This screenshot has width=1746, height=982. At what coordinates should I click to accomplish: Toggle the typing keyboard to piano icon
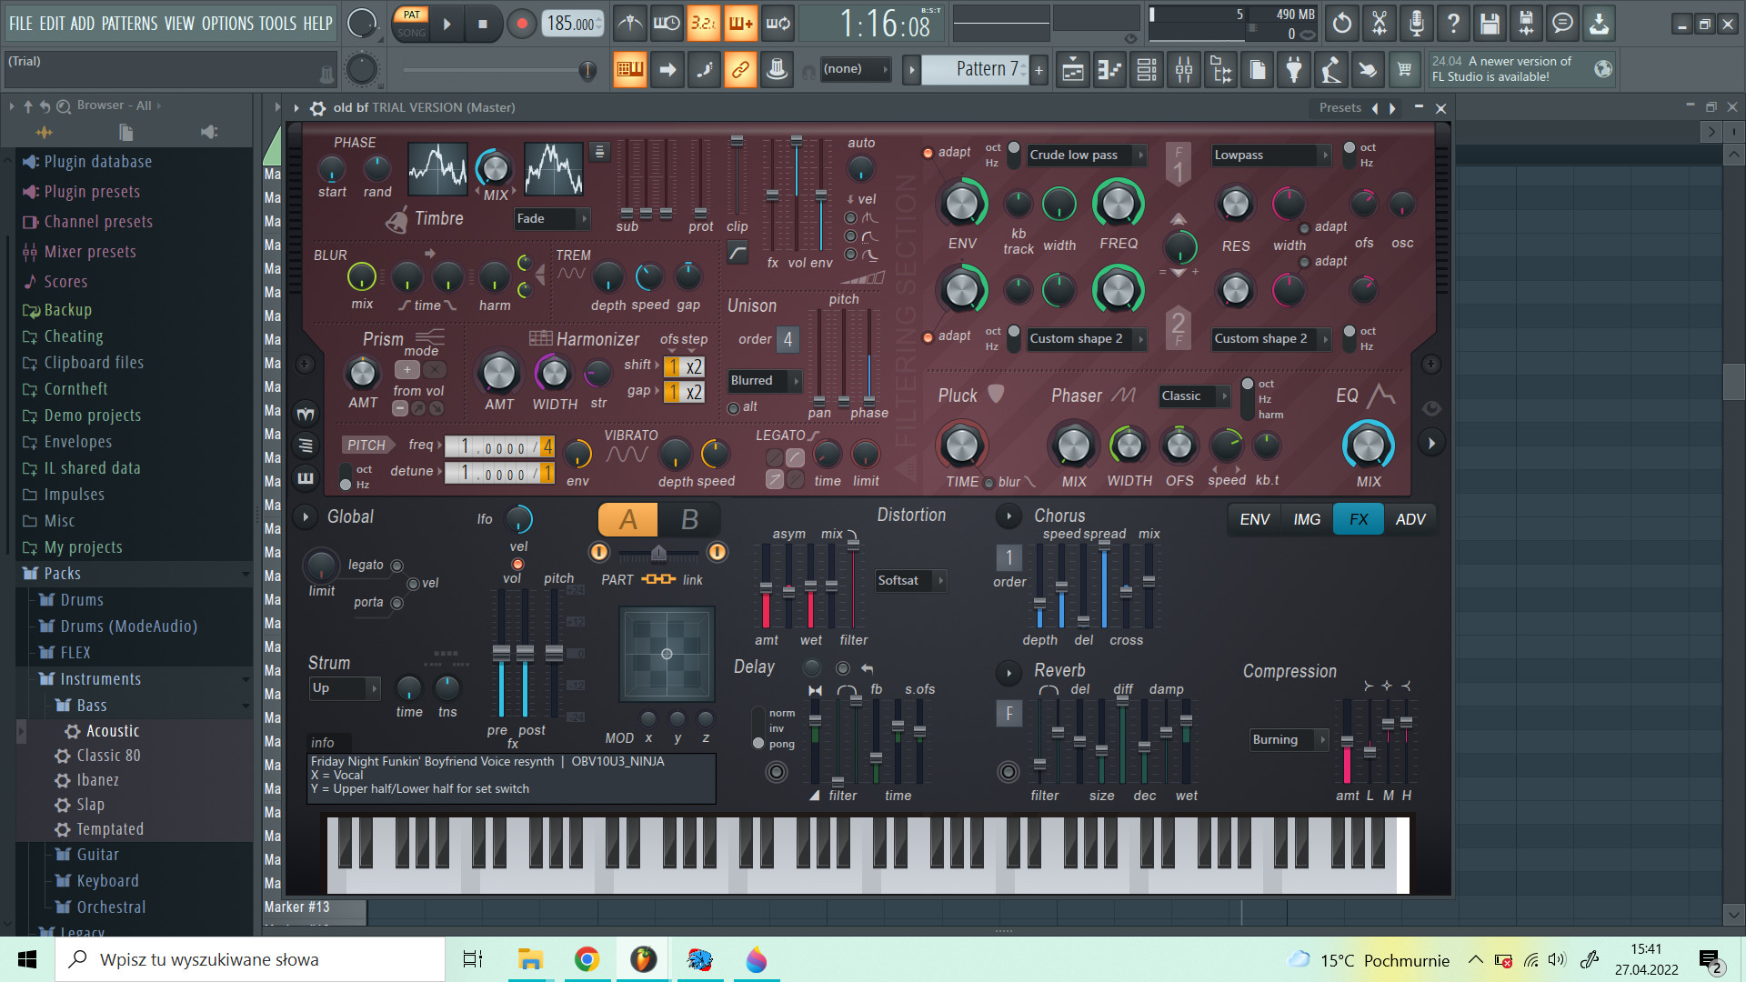pyautogui.click(x=629, y=69)
